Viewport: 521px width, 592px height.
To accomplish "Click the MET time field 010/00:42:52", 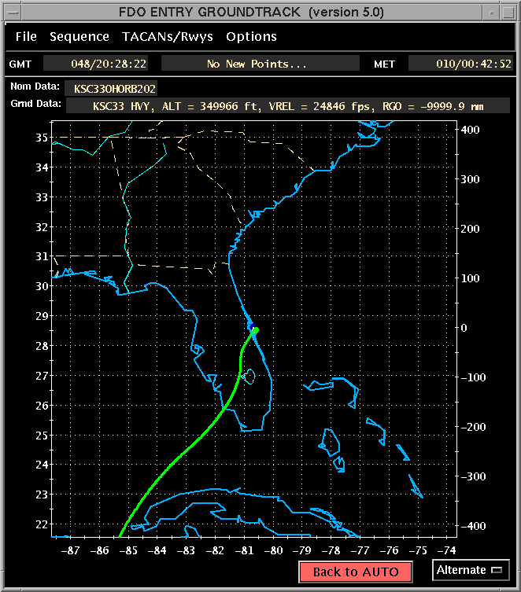I will pos(461,64).
